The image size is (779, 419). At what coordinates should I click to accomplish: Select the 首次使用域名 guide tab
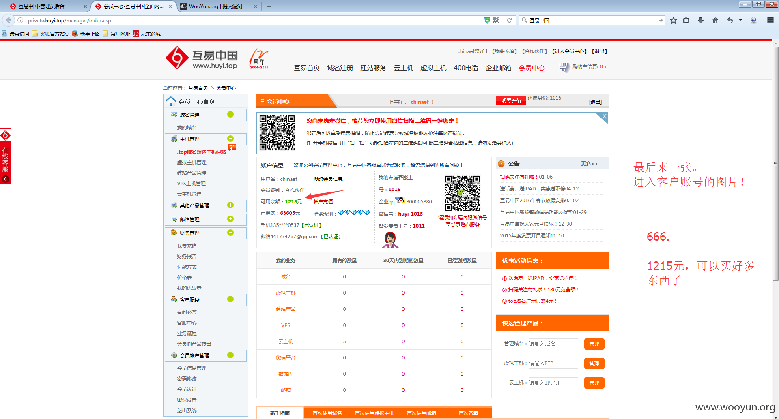click(x=327, y=413)
